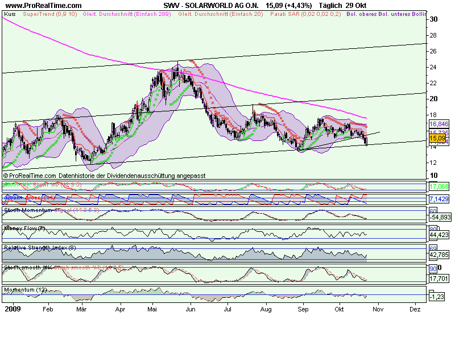This screenshot has height=341, width=455.
Task: Click the 29 Okt date label
Action: point(356,6)
